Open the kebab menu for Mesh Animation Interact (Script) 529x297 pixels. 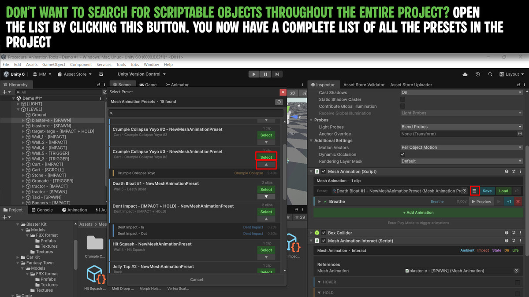pos(521,241)
